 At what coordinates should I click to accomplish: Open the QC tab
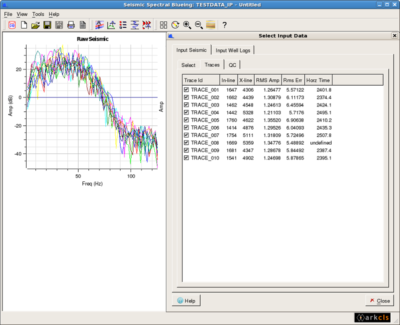pyautogui.click(x=232, y=64)
